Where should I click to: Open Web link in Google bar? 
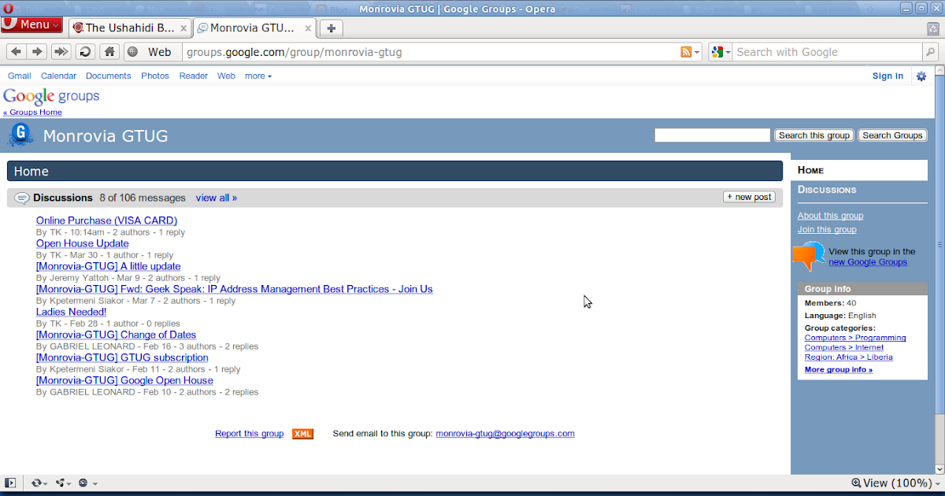[226, 76]
